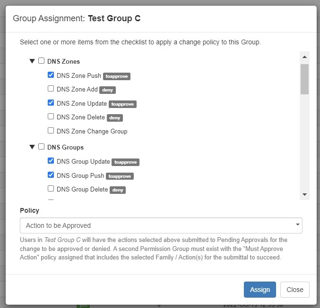Click the toapprove badge beside DNS Zone Push
Viewport: 320px width, 308px height.
pos(116,76)
